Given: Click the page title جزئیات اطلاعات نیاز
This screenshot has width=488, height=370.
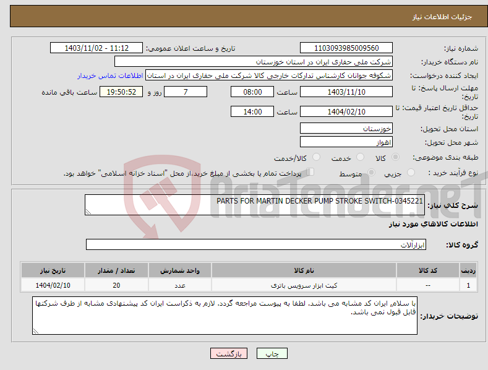Looking at the screenshot, I should click(442, 17).
